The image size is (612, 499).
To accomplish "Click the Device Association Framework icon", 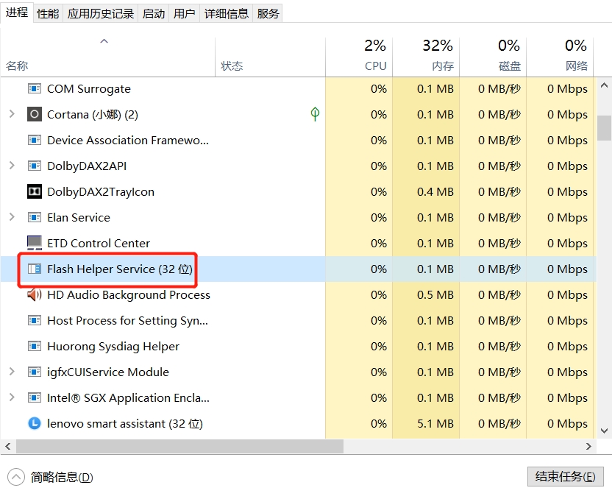I will coord(35,140).
